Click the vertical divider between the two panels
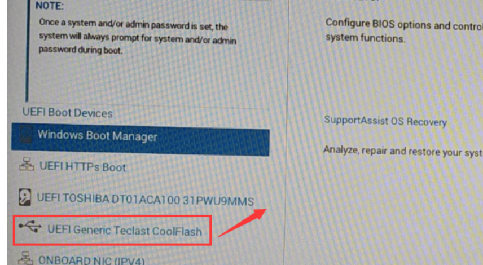 (287, 132)
